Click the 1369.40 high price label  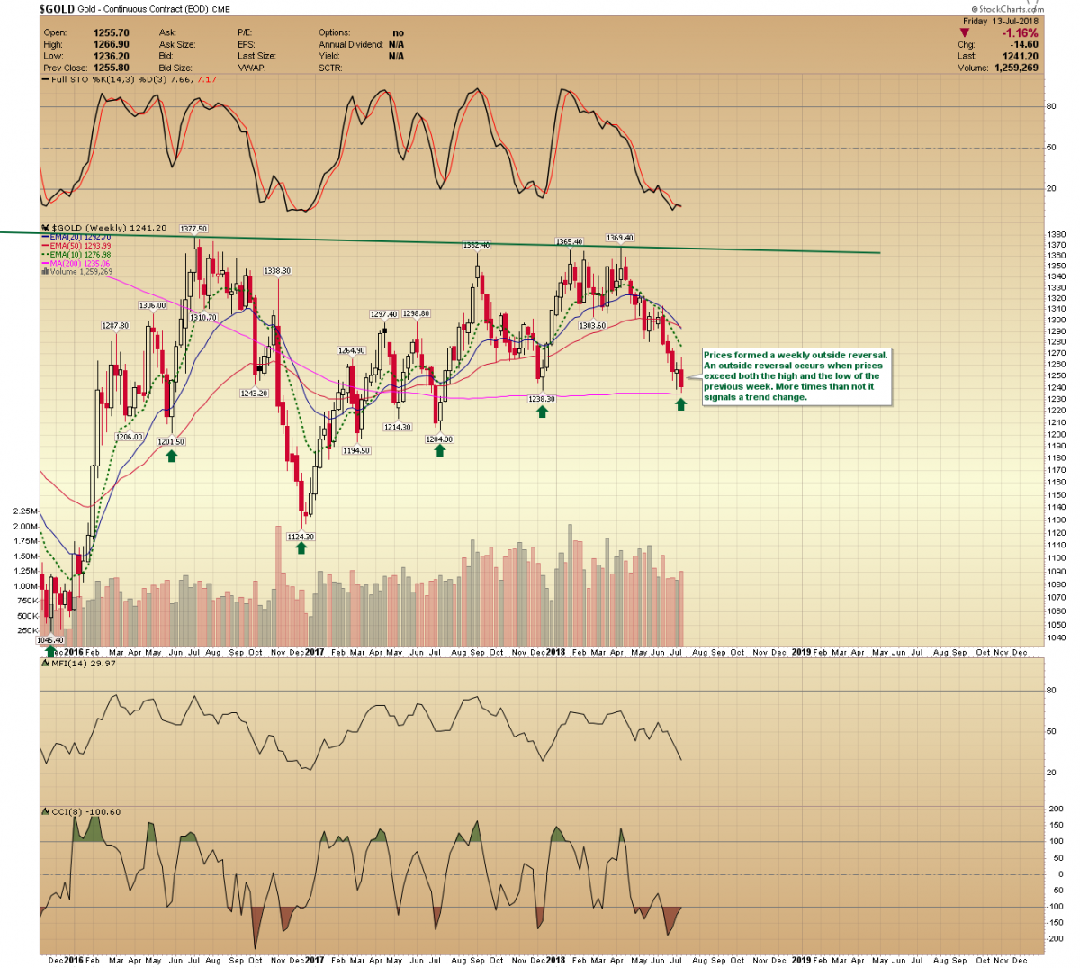[x=620, y=238]
